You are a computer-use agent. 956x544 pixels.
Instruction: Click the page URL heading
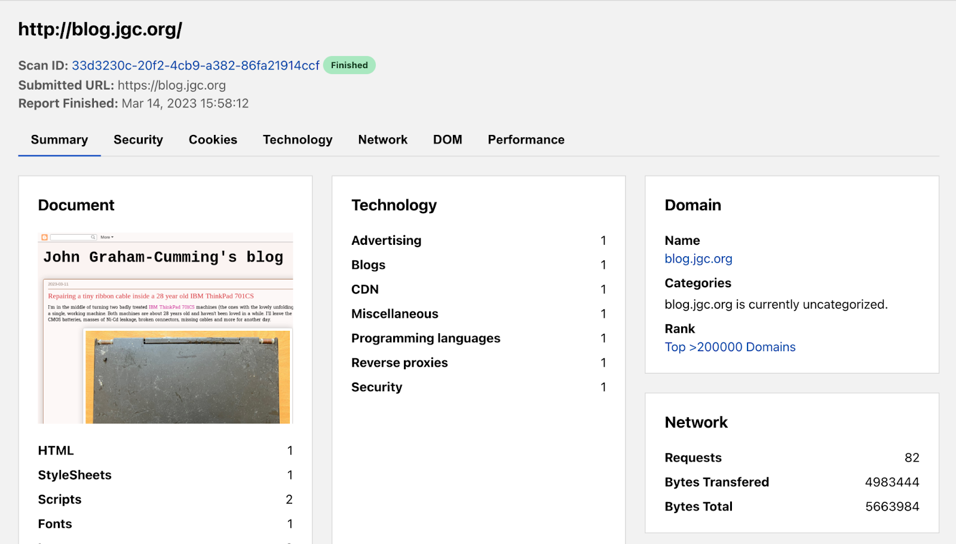(x=100, y=29)
